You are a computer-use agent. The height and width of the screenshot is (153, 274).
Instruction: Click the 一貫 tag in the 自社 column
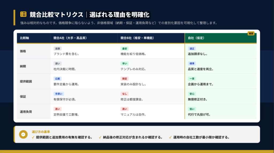[x=192, y=79]
